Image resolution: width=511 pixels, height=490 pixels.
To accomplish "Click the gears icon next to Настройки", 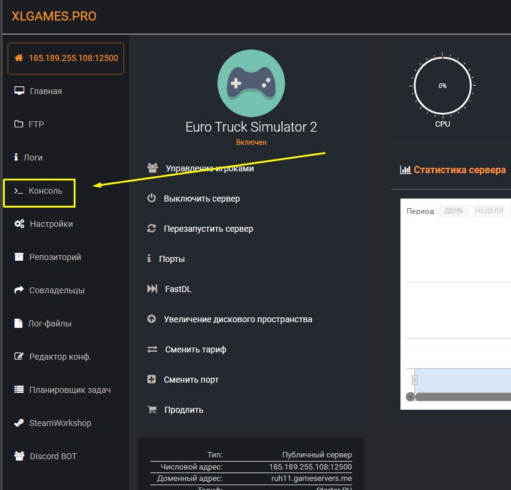I will click(x=19, y=224).
